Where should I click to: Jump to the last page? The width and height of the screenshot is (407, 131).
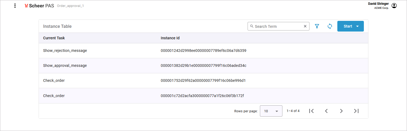pos(356,111)
